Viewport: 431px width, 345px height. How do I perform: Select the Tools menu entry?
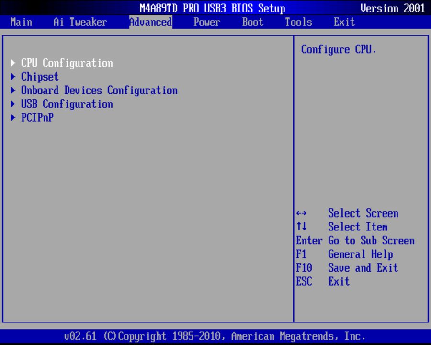pyautogui.click(x=298, y=22)
